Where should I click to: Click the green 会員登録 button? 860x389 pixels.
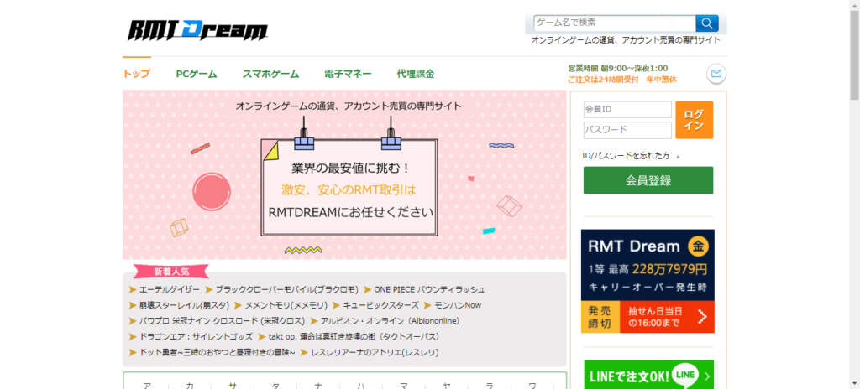648,180
